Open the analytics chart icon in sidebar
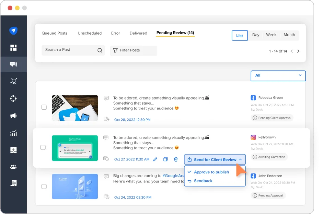 tap(14, 133)
